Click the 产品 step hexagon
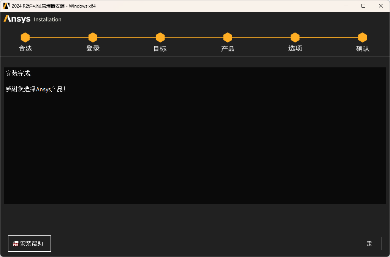The width and height of the screenshot is (390, 257). point(228,38)
